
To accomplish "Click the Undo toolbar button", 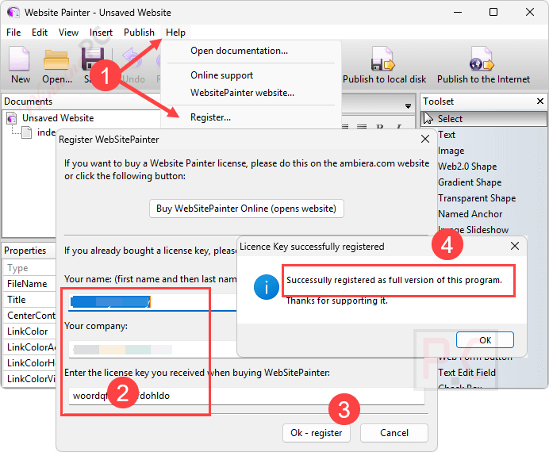I will pyautogui.click(x=133, y=65).
